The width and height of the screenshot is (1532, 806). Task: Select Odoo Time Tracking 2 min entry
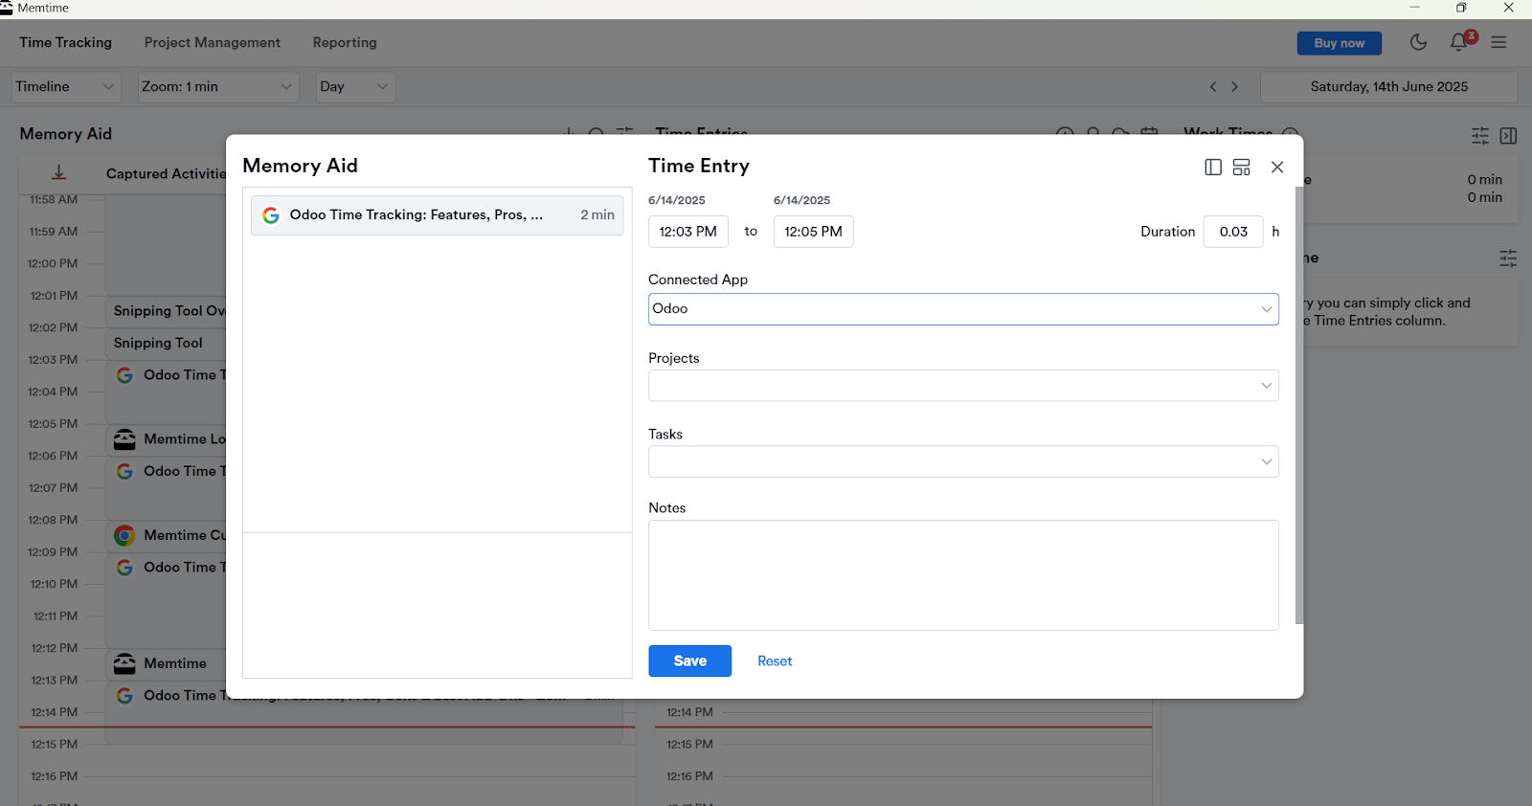click(x=437, y=215)
